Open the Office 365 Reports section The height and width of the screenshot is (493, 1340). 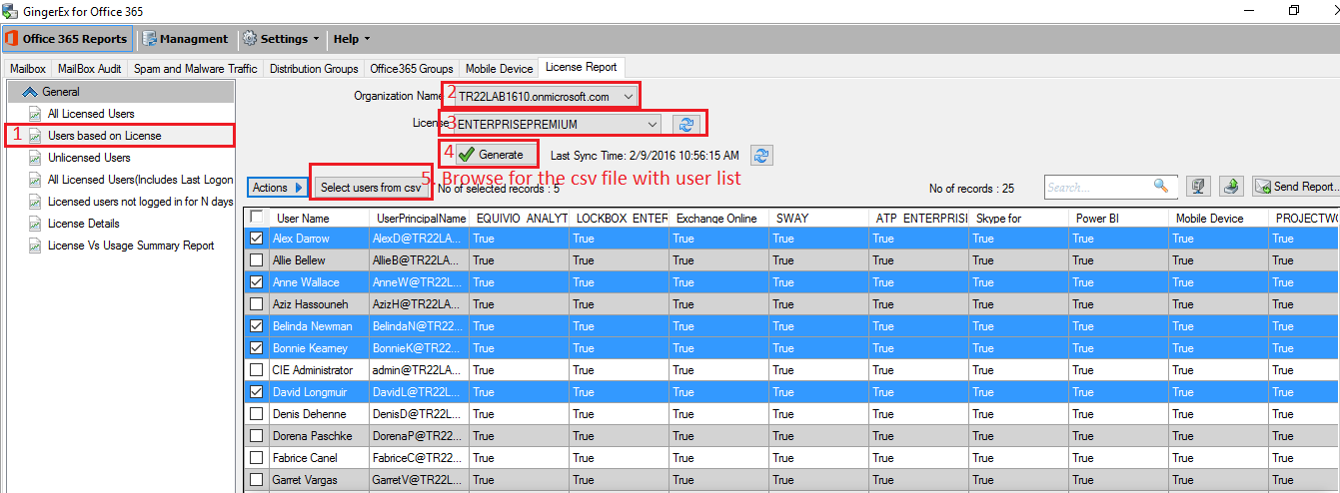(66, 39)
